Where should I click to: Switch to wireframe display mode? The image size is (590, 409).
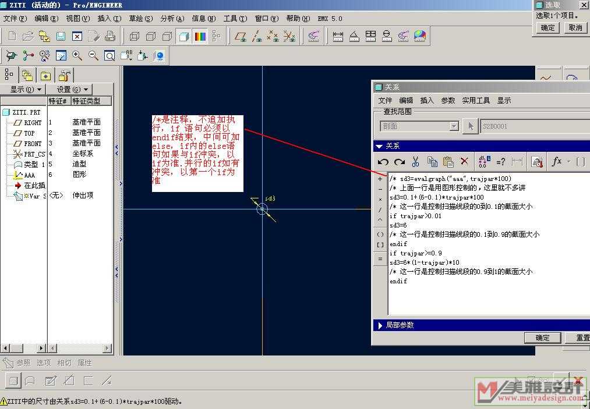point(135,36)
